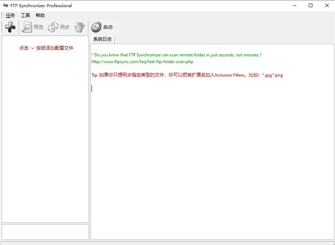Click the 预览 toolbar label
The height and width of the screenshot is (245, 335).
point(39,27)
